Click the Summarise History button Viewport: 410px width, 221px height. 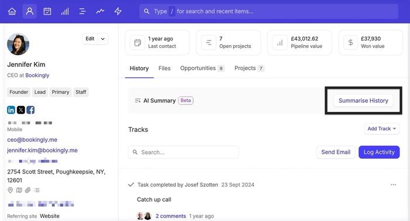coord(363,101)
